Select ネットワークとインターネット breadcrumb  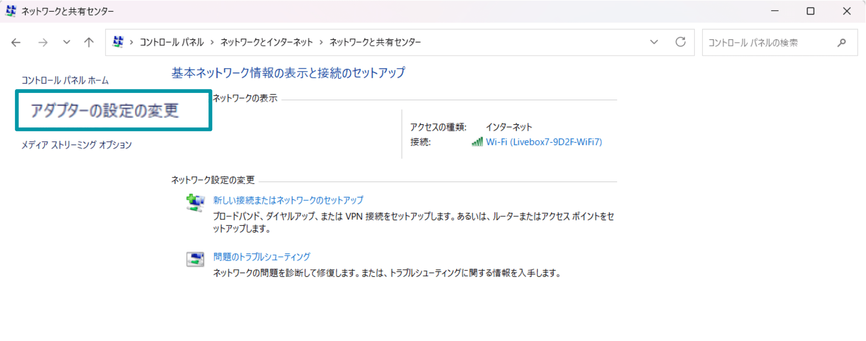[267, 43]
